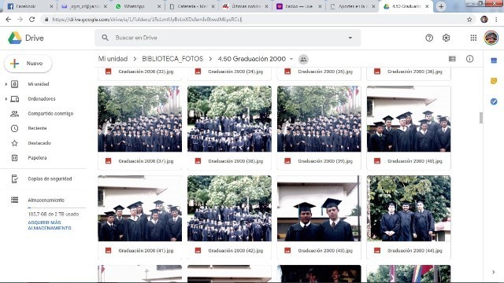Open the Google Keep side panel icon

coord(494,81)
